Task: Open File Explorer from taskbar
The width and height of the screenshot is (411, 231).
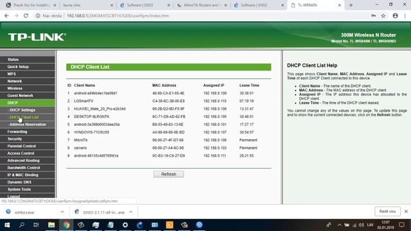Action: pyautogui.click(x=51, y=225)
